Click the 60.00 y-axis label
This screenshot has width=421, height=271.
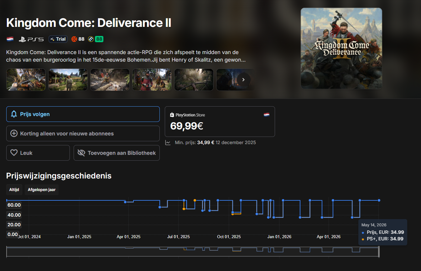point(14,205)
